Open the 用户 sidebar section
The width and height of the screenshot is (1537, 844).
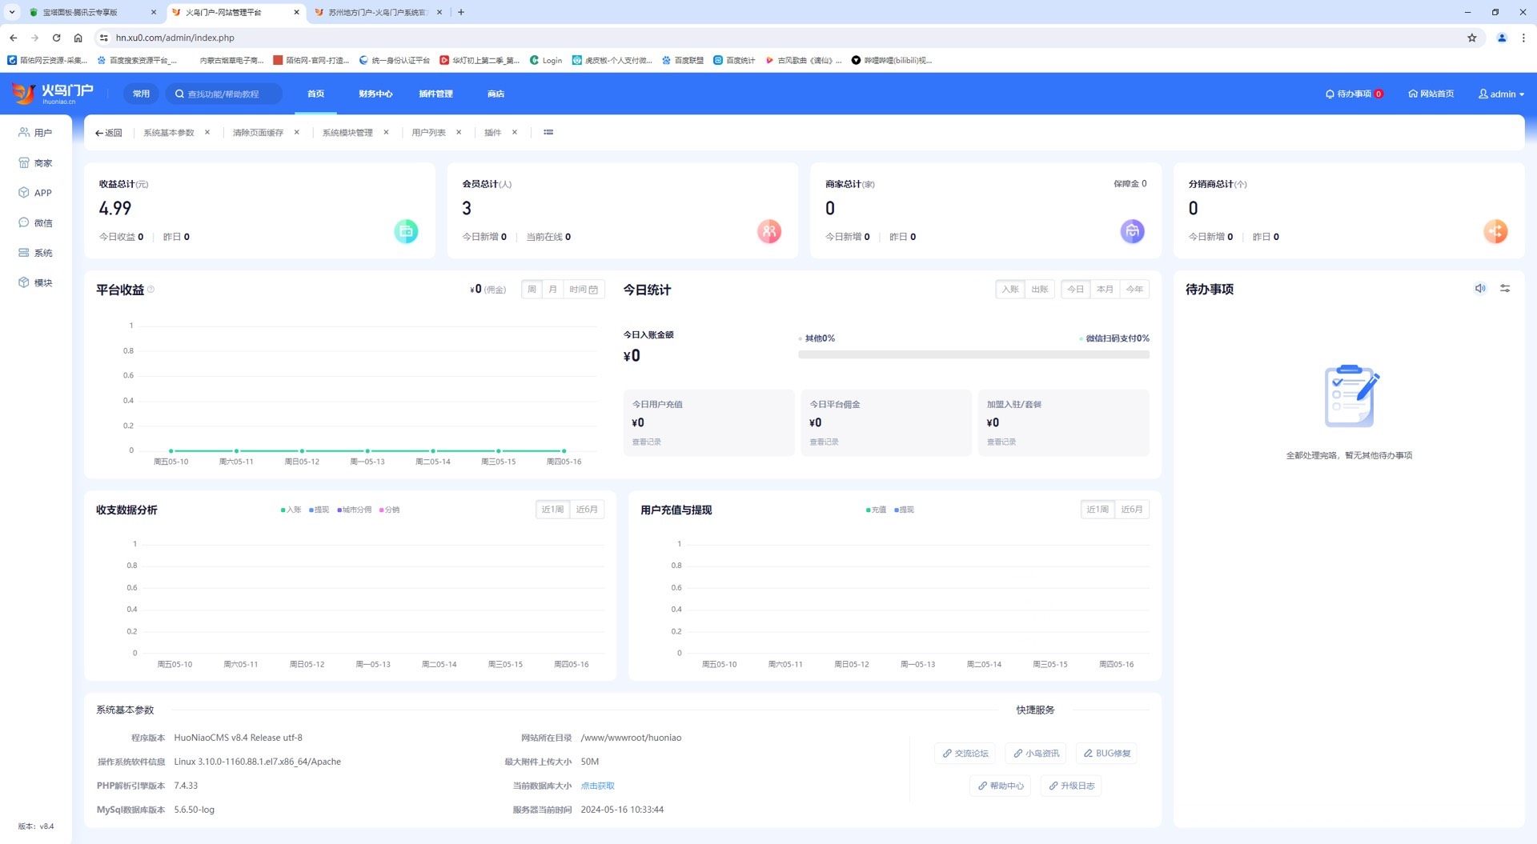click(35, 133)
